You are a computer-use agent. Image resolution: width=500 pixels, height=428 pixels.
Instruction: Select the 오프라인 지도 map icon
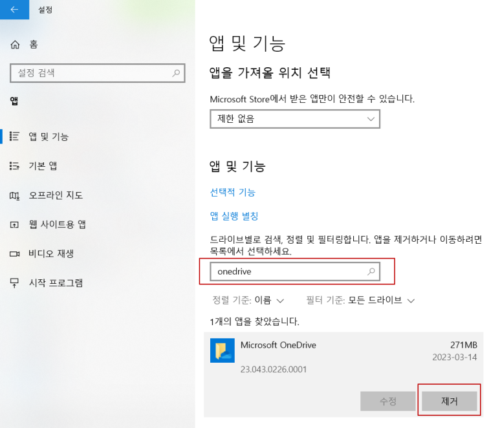[14, 195]
